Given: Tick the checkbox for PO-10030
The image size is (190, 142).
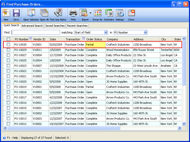Looking at the screenshot, I should coord(9,45).
